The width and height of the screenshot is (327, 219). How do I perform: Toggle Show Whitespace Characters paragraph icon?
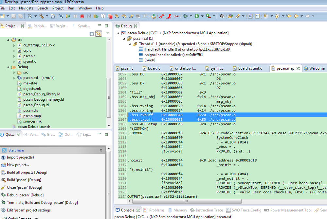[257, 16]
